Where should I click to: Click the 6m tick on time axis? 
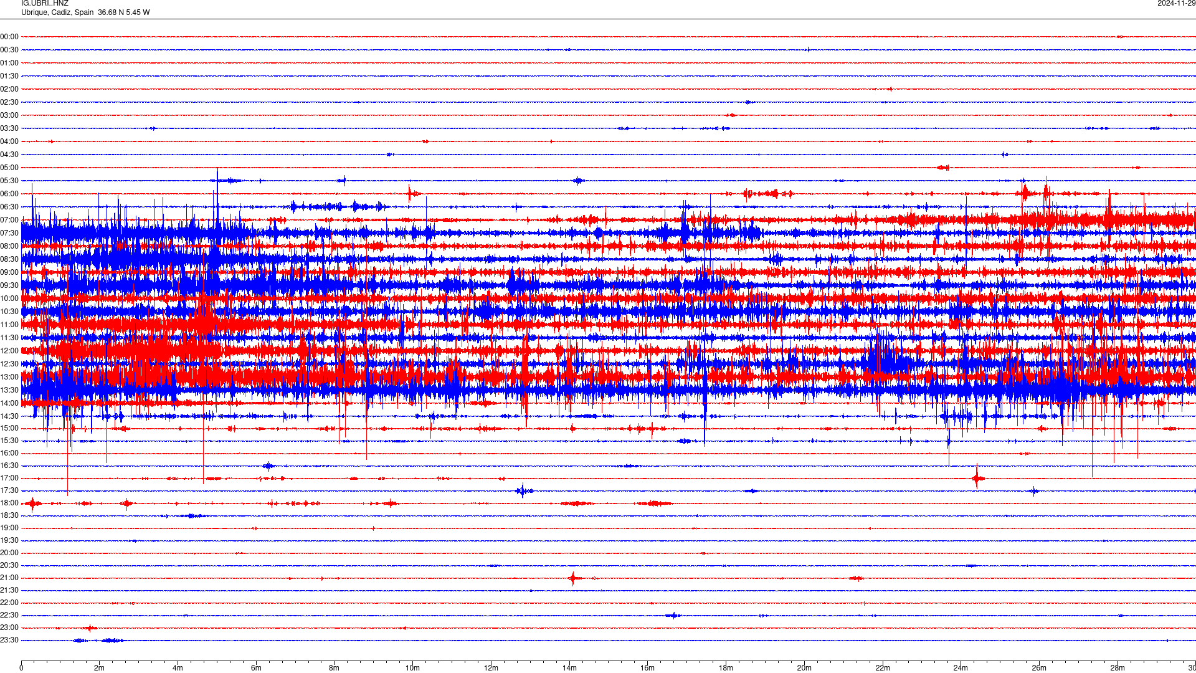256,668
